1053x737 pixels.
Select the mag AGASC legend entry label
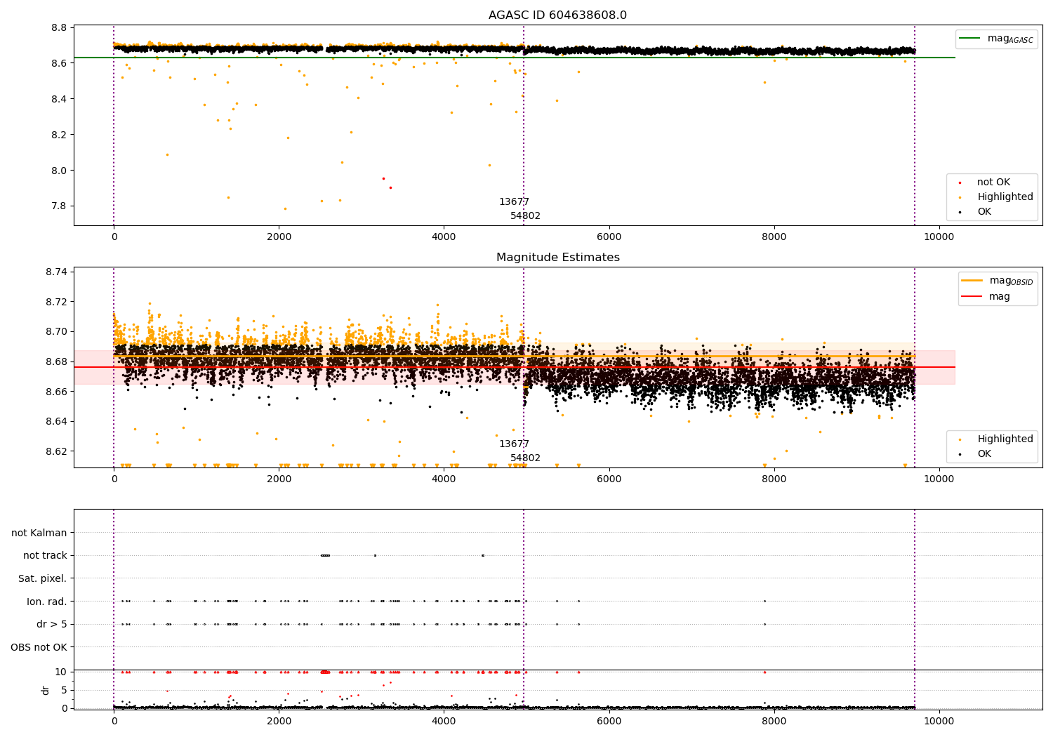pyautogui.click(x=1010, y=39)
